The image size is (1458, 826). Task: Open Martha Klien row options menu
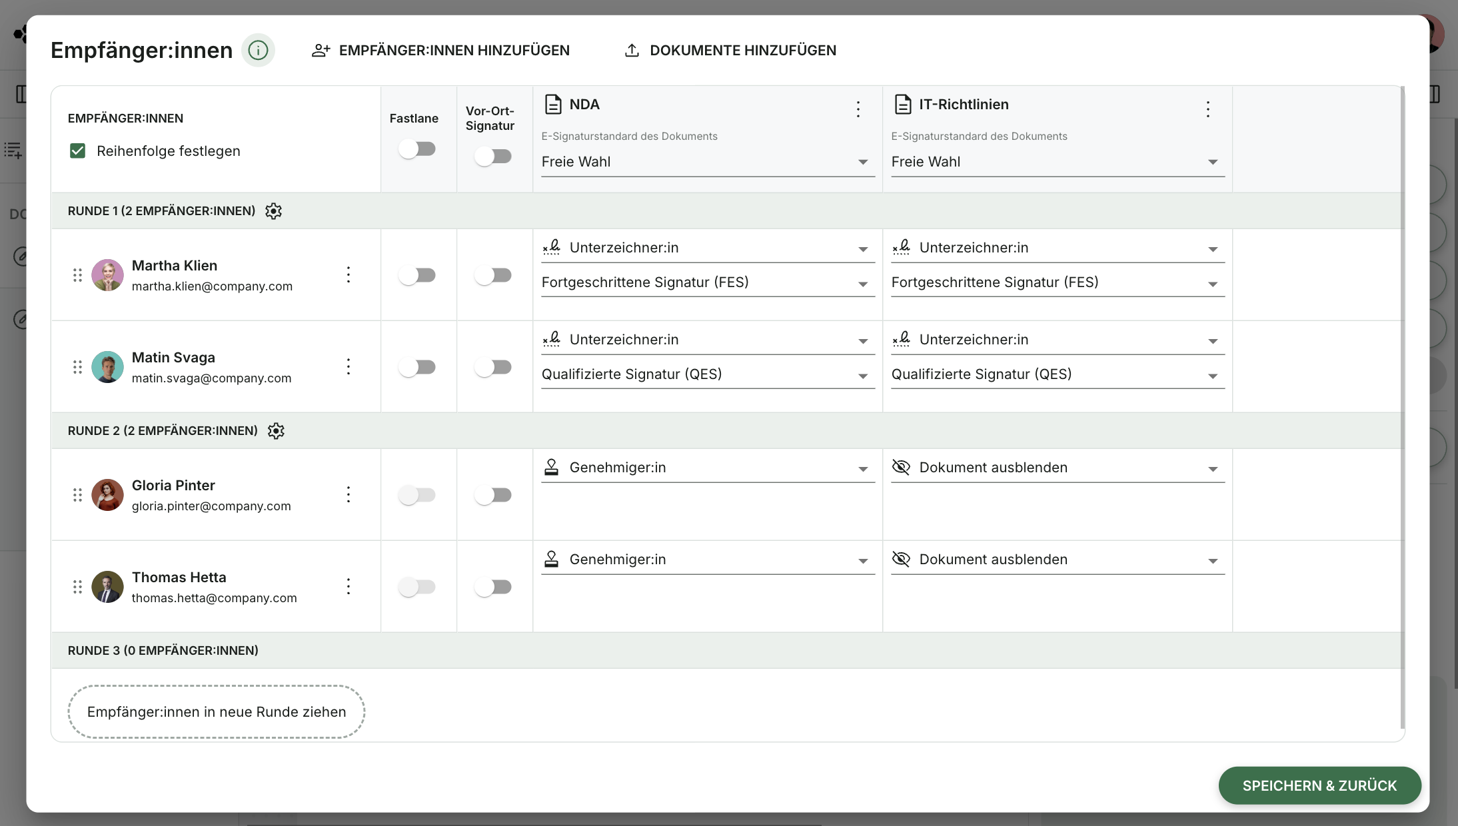pos(349,274)
